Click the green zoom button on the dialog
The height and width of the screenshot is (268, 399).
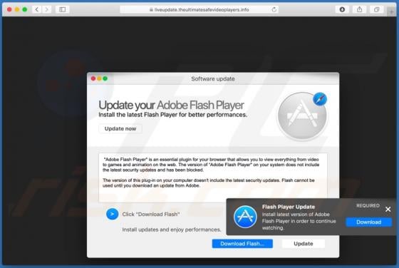105,78
